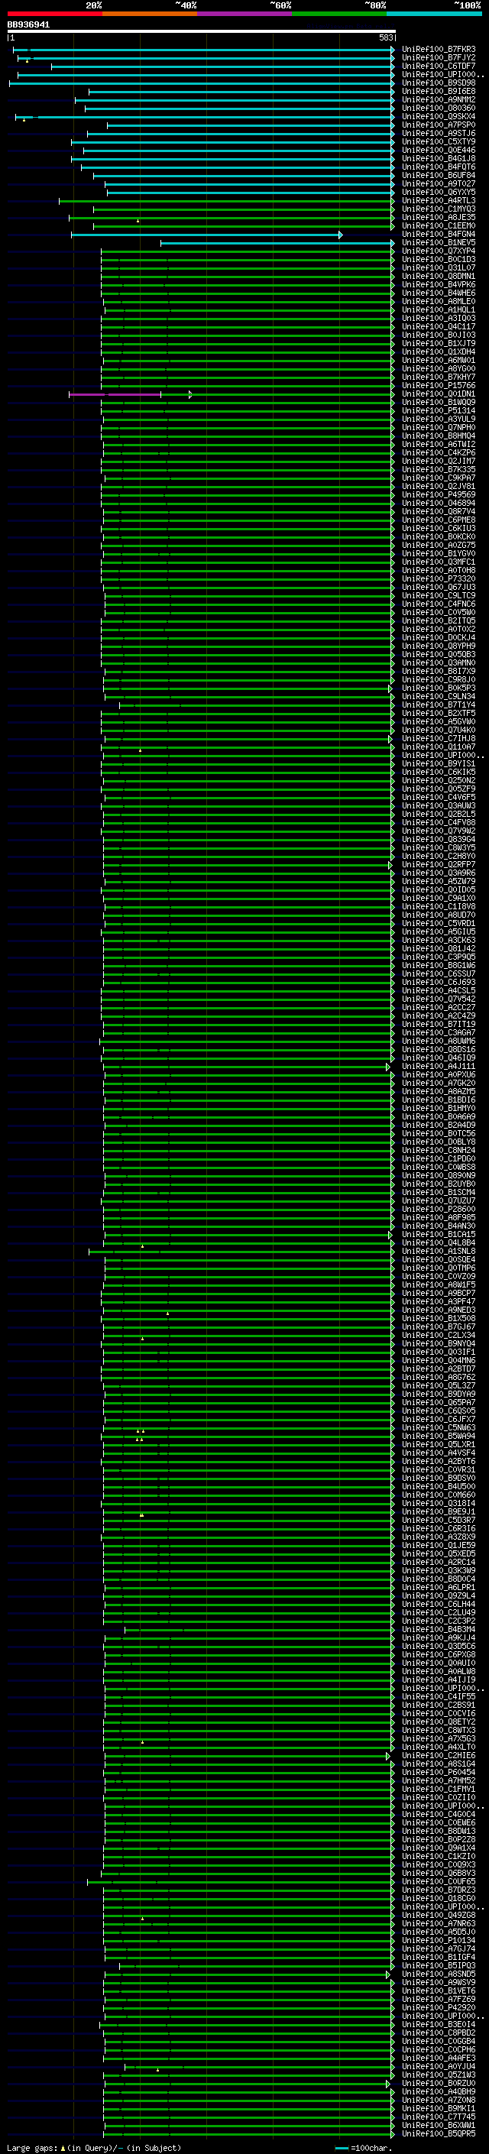Select hit label UniRef100_C5XTY9
The height and width of the screenshot is (2154, 489).
tap(439, 141)
